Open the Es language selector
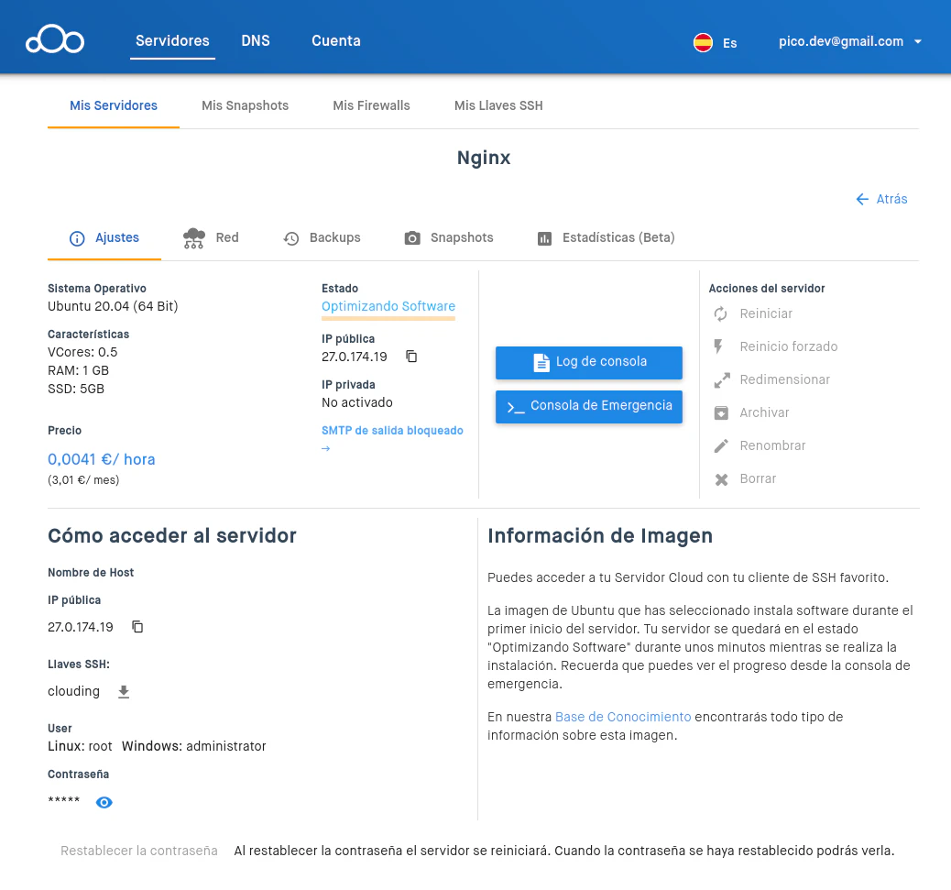Screen dimensions: 951x890 (x=716, y=42)
